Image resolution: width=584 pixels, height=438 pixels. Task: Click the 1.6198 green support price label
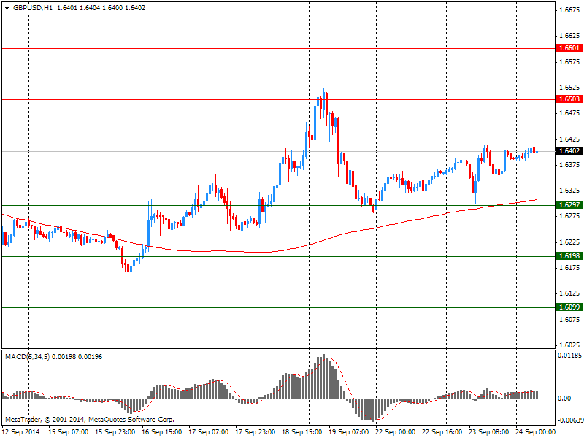coord(569,256)
